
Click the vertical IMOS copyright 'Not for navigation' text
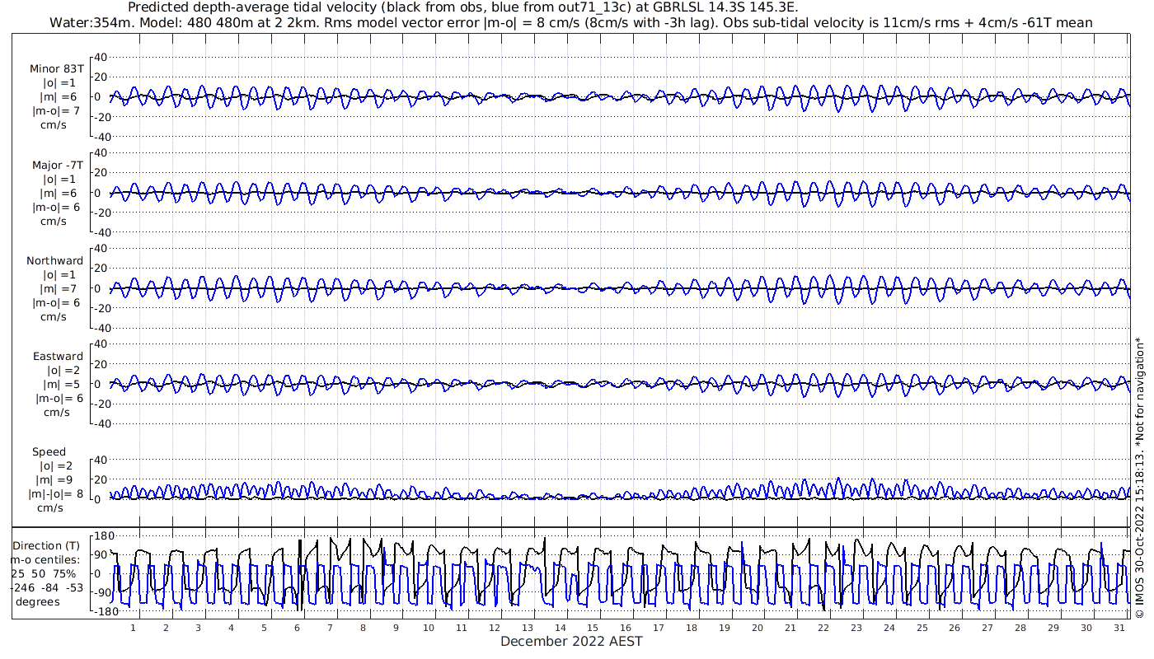pos(1140,476)
